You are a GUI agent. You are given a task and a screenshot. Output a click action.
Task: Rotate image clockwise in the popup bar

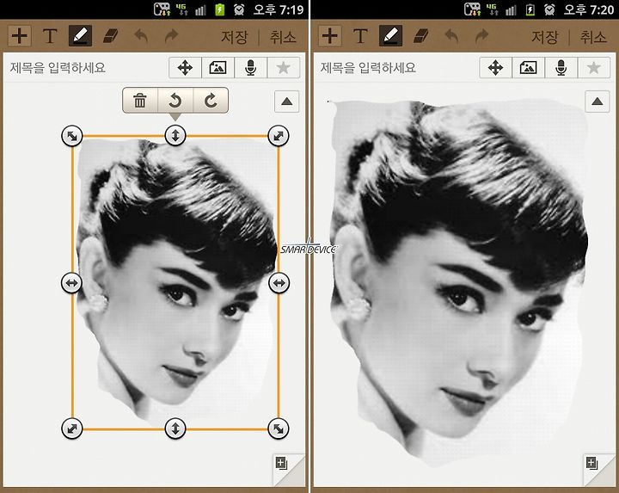coord(211,101)
